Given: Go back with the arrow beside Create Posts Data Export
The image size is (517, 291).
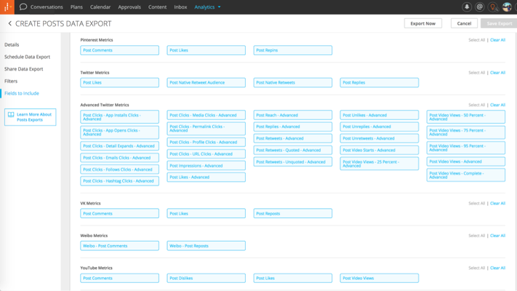Looking at the screenshot, I should [9, 23].
